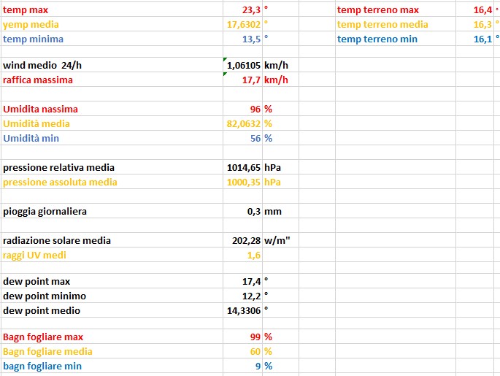The image size is (500, 376).
Task: Click the 'temp terreno min' label cell
Action: (x=377, y=39)
